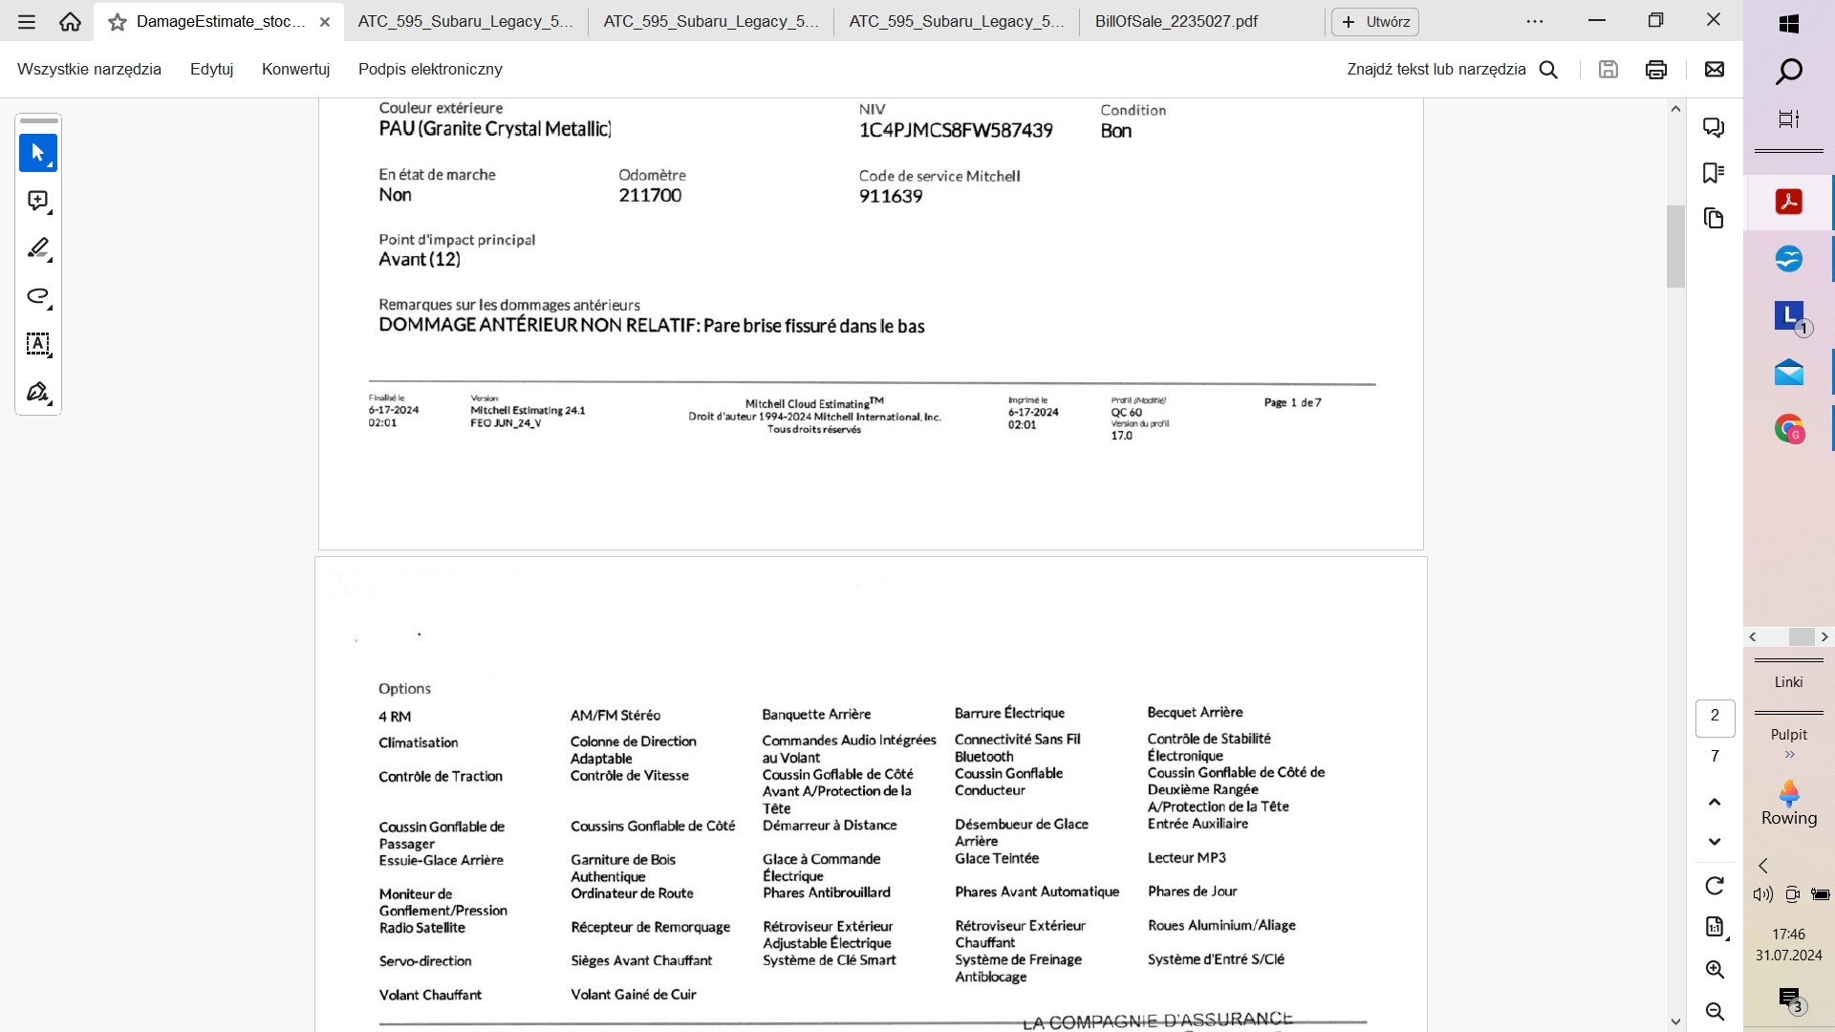The image size is (1835, 1032).
Task: Select the text box tool
Action: click(38, 344)
